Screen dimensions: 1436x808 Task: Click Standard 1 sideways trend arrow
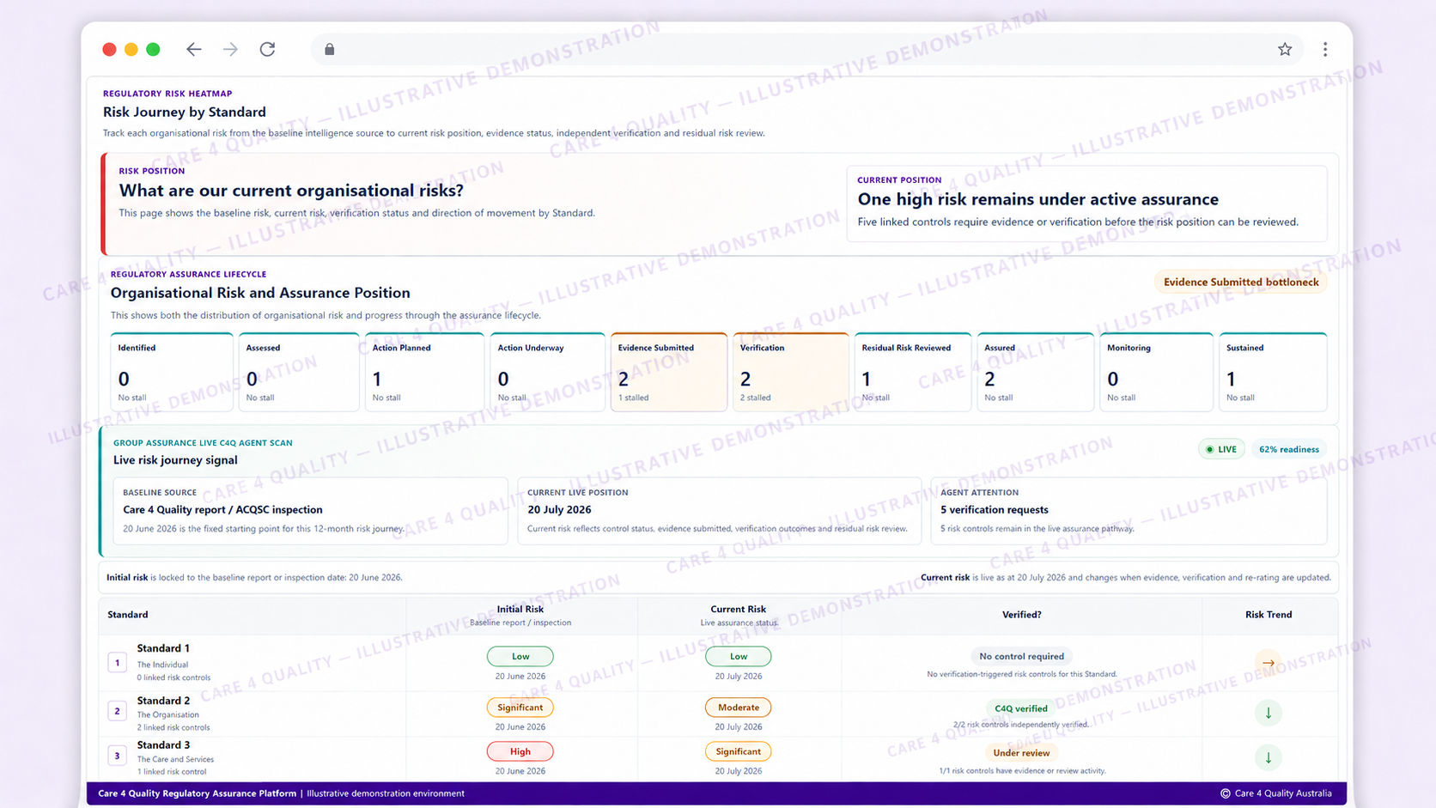pos(1269,663)
